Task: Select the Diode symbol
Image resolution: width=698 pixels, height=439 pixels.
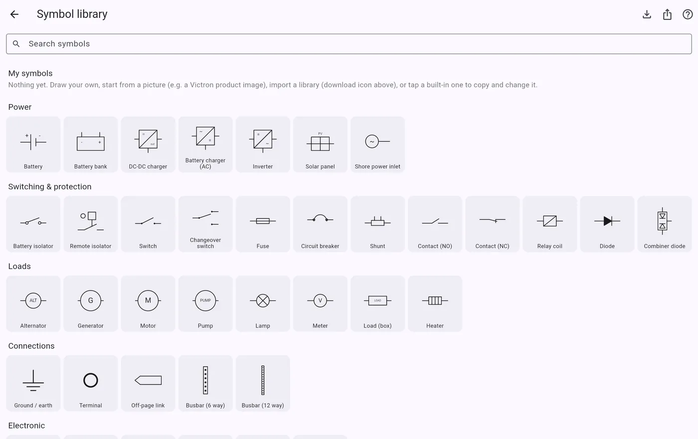Action: (x=607, y=224)
